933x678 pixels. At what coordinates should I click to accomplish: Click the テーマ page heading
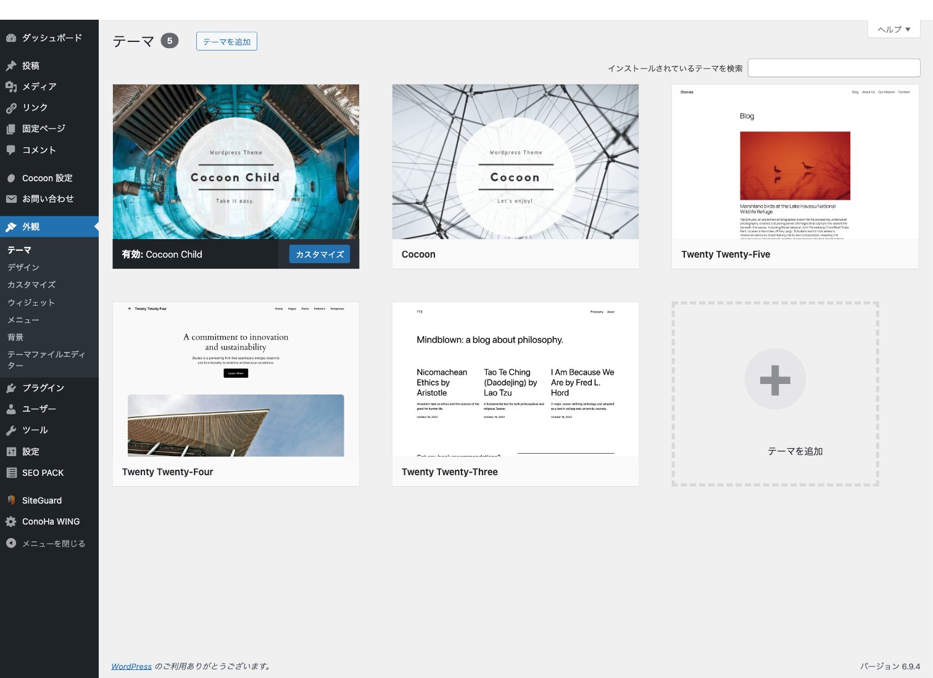(x=133, y=41)
